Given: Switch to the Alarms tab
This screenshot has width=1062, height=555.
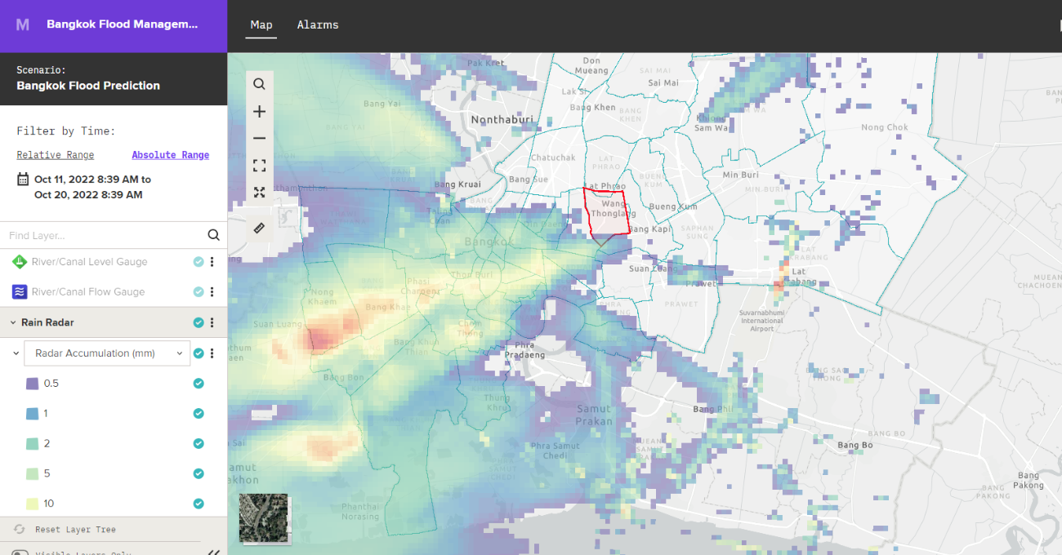Looking at the screenshot, I should (318, 25).
